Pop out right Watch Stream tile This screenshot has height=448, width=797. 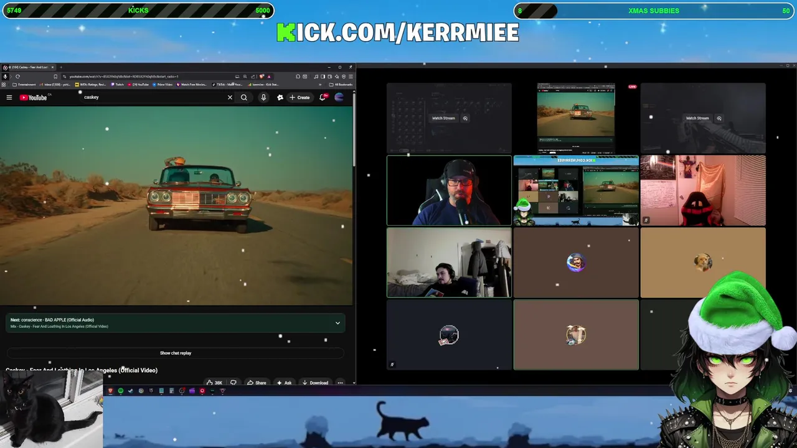(x=719, y=118)
